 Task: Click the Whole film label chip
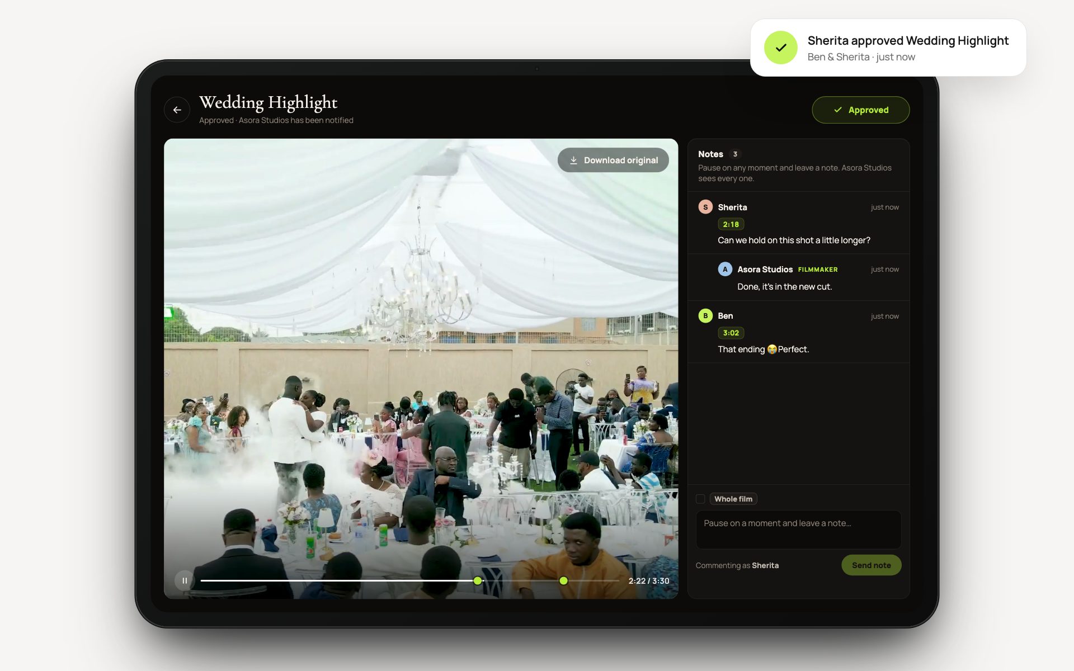733,499
